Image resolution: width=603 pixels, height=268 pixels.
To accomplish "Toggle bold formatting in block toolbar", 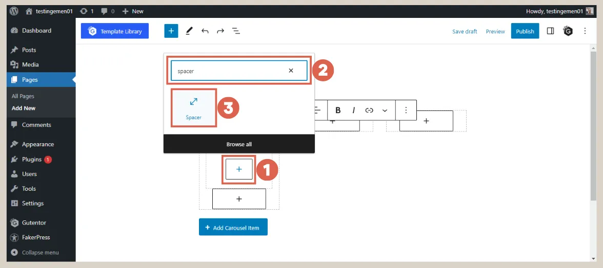I will coord(338,110).
